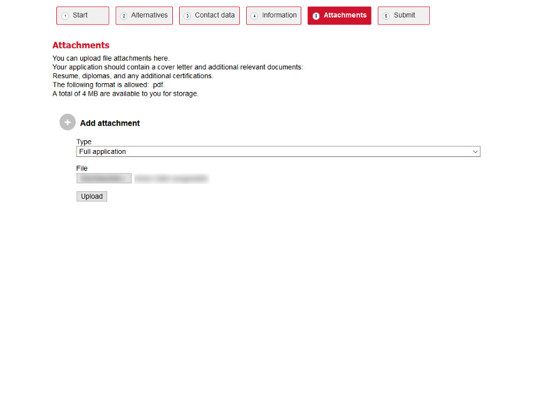Click the Upload button
Image resolution: width=545 pixels, height=419 pixels.
pyautogui.click(x=91, y=196)
